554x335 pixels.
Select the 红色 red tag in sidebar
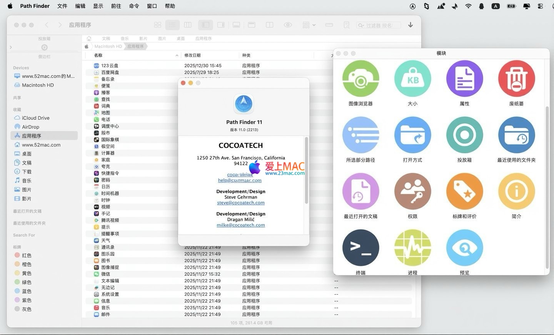[x=26, y=255]
